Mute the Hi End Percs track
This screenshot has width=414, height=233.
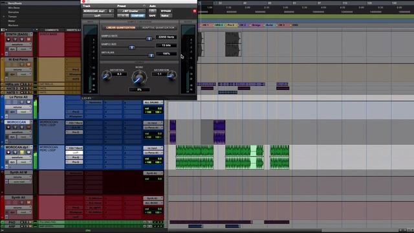(28, 65)
